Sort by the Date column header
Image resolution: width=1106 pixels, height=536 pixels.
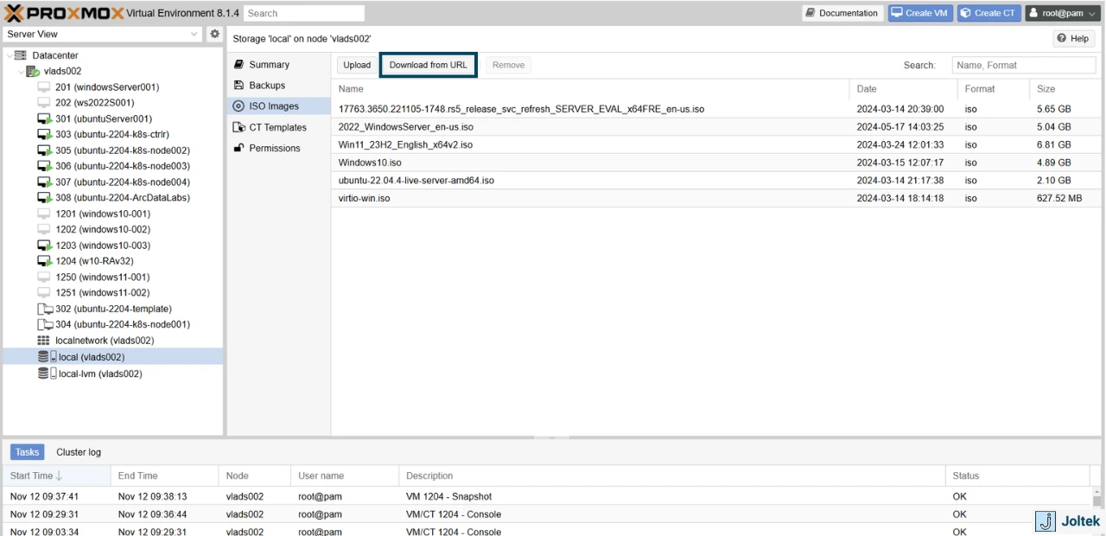click(903, 89)
